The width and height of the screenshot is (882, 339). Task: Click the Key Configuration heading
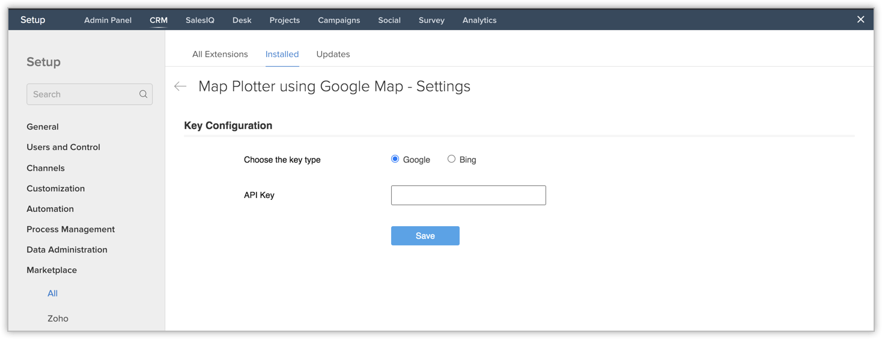(228, 125)
